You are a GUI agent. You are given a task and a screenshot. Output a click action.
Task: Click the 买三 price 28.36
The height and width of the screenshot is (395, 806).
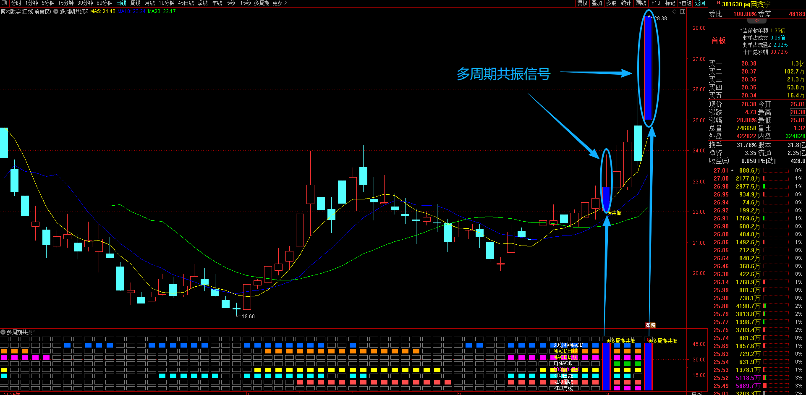click(748, 80)
